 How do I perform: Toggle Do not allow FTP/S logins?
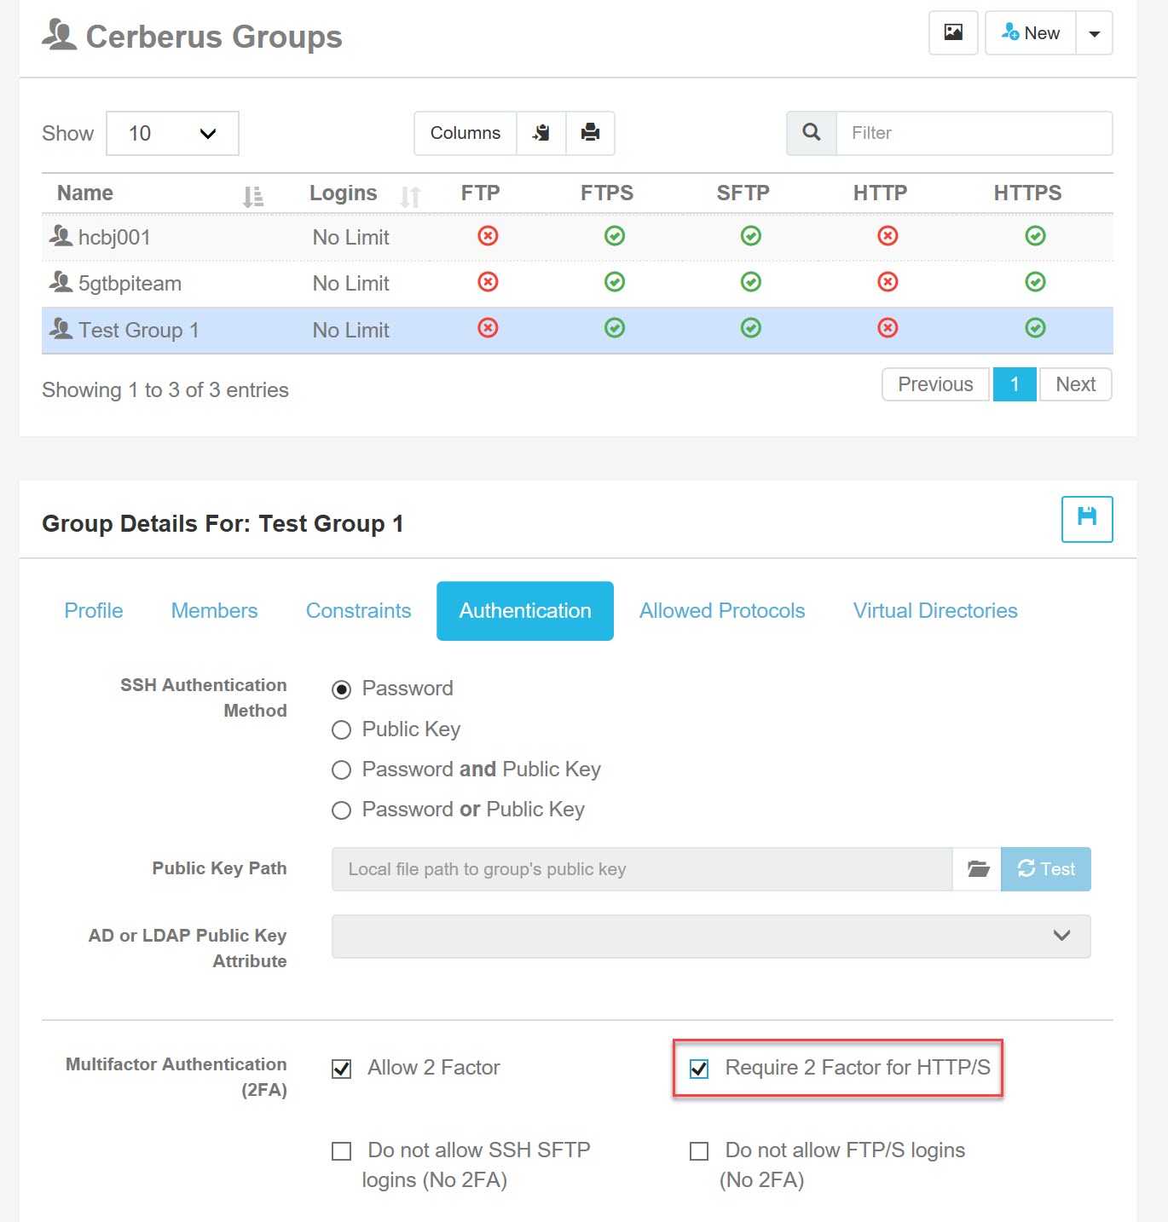point(699,1151)
